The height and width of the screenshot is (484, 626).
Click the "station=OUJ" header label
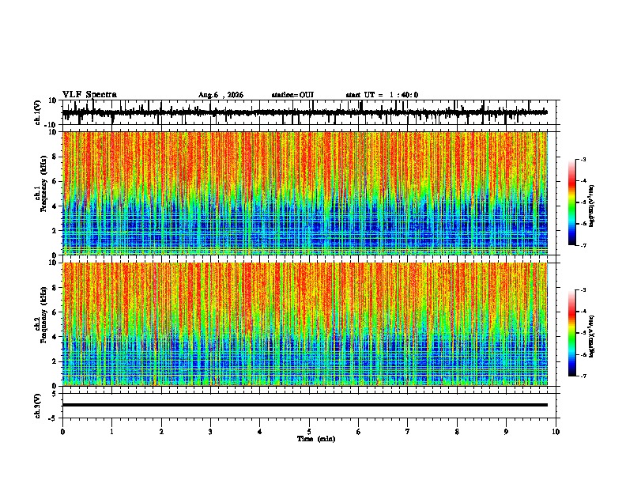coord(292,95)
